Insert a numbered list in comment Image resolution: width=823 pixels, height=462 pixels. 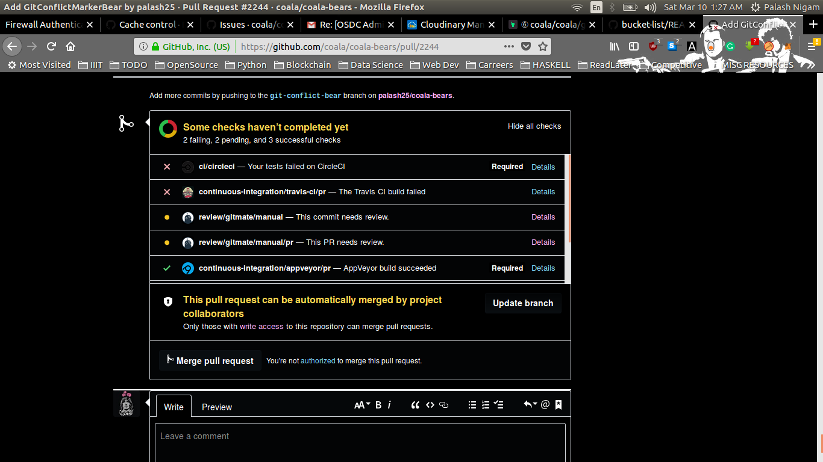[x=486, y=405]
